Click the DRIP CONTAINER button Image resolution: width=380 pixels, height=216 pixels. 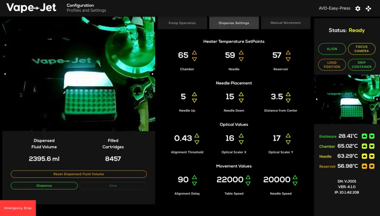[361, 64]
